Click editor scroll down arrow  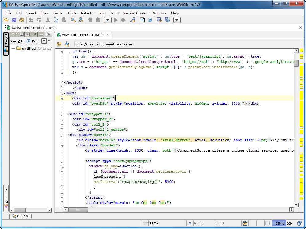296,205
